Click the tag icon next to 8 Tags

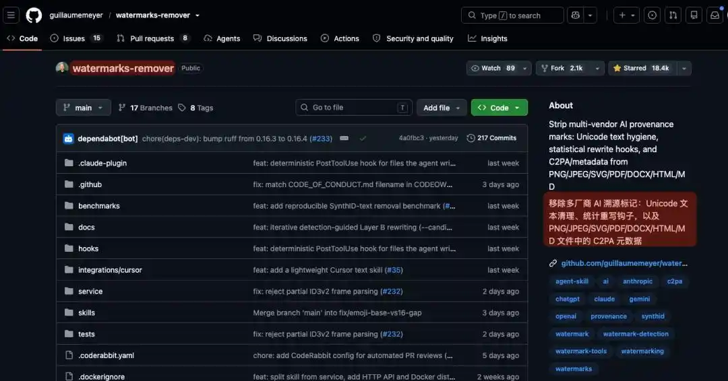tap(182, 108)
